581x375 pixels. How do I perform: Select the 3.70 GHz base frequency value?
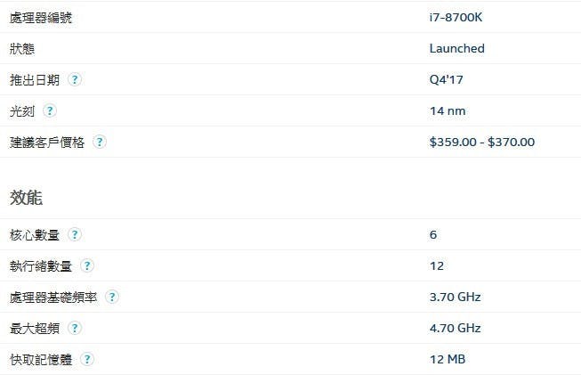pyautogui.click(x=455, y=297)
